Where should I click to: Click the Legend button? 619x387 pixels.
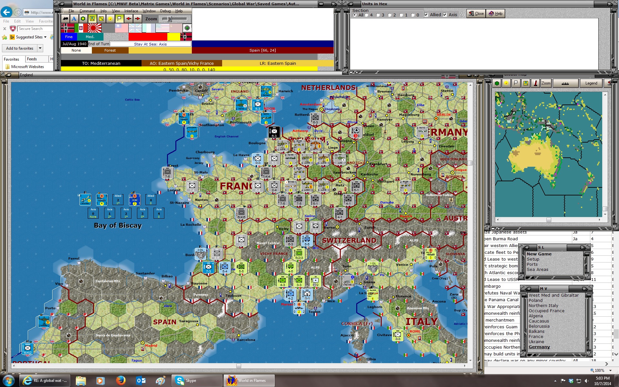(x=591, y=83)
